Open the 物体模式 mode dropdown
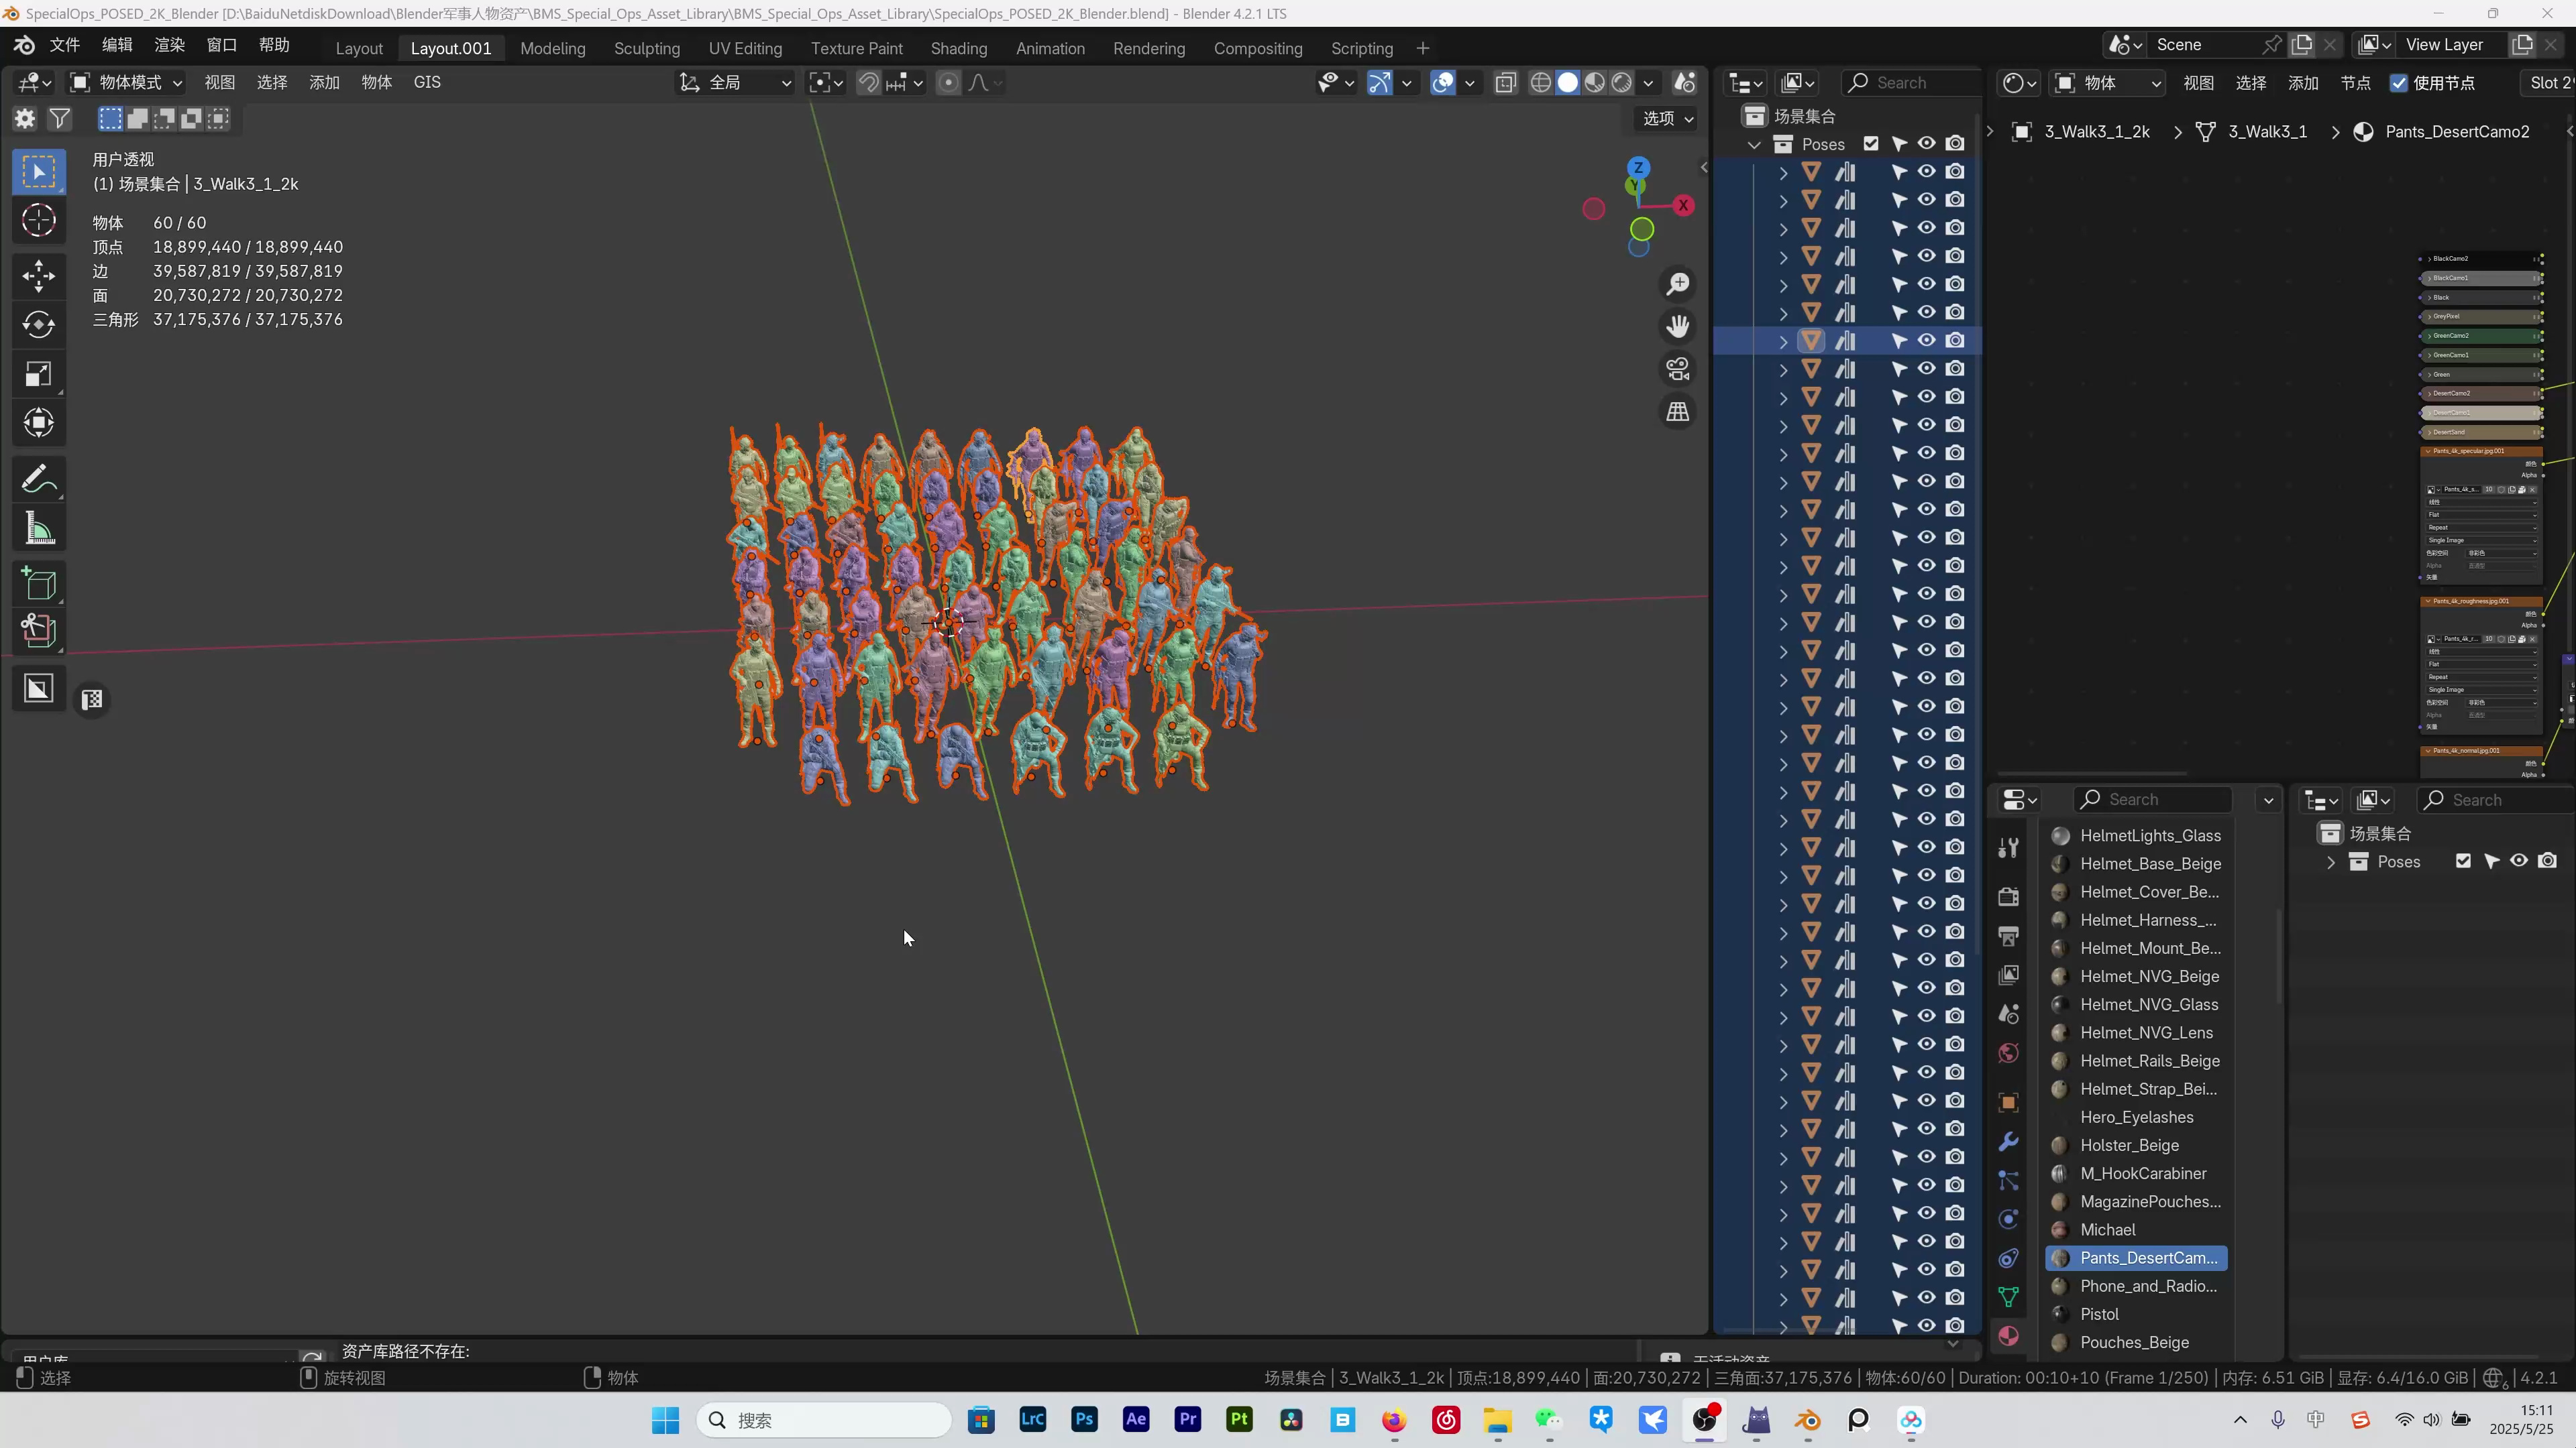 coord(126,83)
